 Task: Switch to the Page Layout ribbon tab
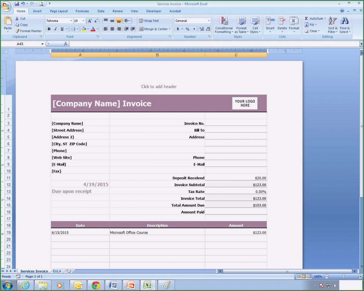[59, 11]
